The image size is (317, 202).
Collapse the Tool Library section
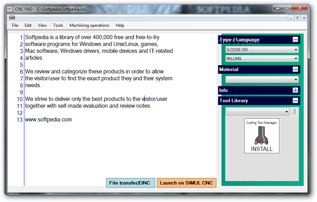point(295,100)
